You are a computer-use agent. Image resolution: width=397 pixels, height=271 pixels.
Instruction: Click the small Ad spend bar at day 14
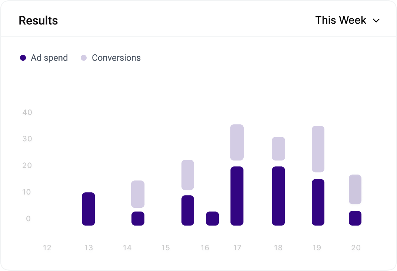coord(138,219)
